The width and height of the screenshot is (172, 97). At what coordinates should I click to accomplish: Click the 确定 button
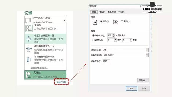131,88
